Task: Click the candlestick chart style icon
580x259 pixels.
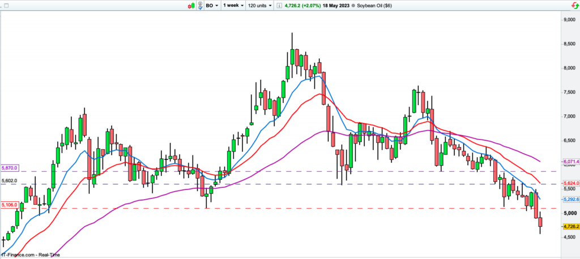Action: tap(191, 5)
